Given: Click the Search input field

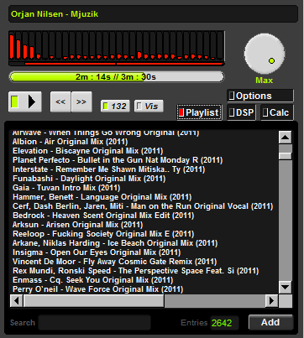Looking at the screenshot, I should tap(95, 323).
